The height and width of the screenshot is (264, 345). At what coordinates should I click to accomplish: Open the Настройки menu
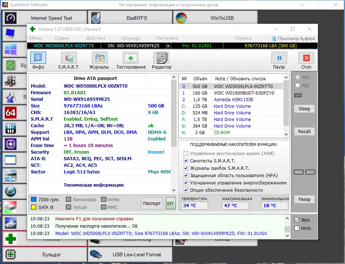(167, 38)
